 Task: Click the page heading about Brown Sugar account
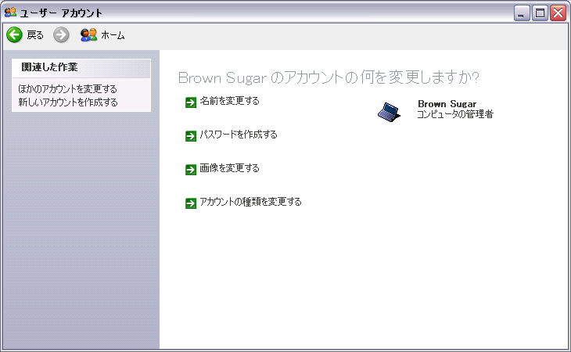pos(329,77)
